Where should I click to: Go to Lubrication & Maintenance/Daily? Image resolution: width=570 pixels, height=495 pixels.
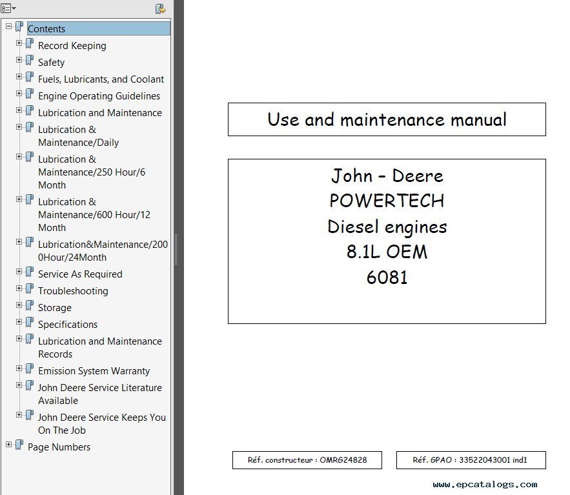79,136
